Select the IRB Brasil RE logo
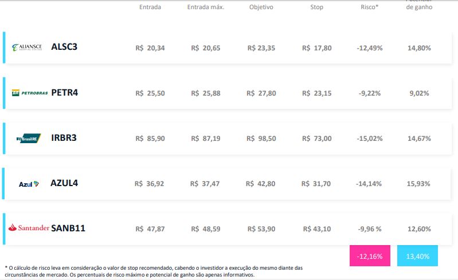This screenshot has height=280, width=458. click(29, 138)
